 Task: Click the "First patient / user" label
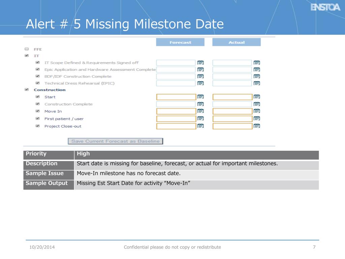point(64,119)
